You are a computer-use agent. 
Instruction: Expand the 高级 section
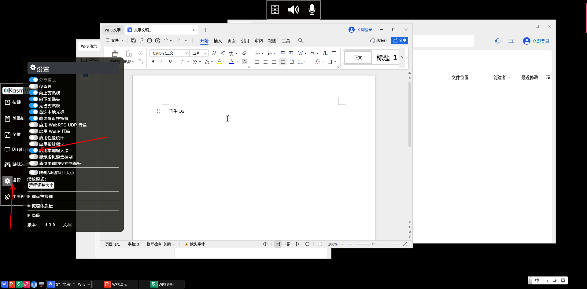tap(34, 215)
